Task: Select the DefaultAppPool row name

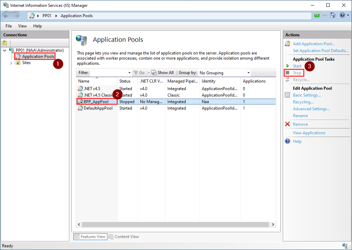Action: click(98, 108)
